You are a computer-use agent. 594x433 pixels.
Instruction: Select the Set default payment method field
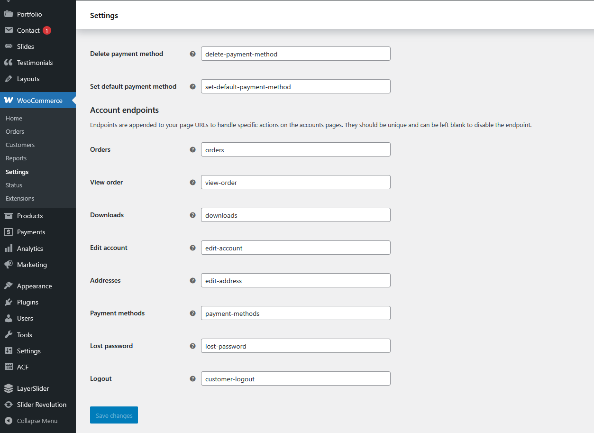coord(295,86)
